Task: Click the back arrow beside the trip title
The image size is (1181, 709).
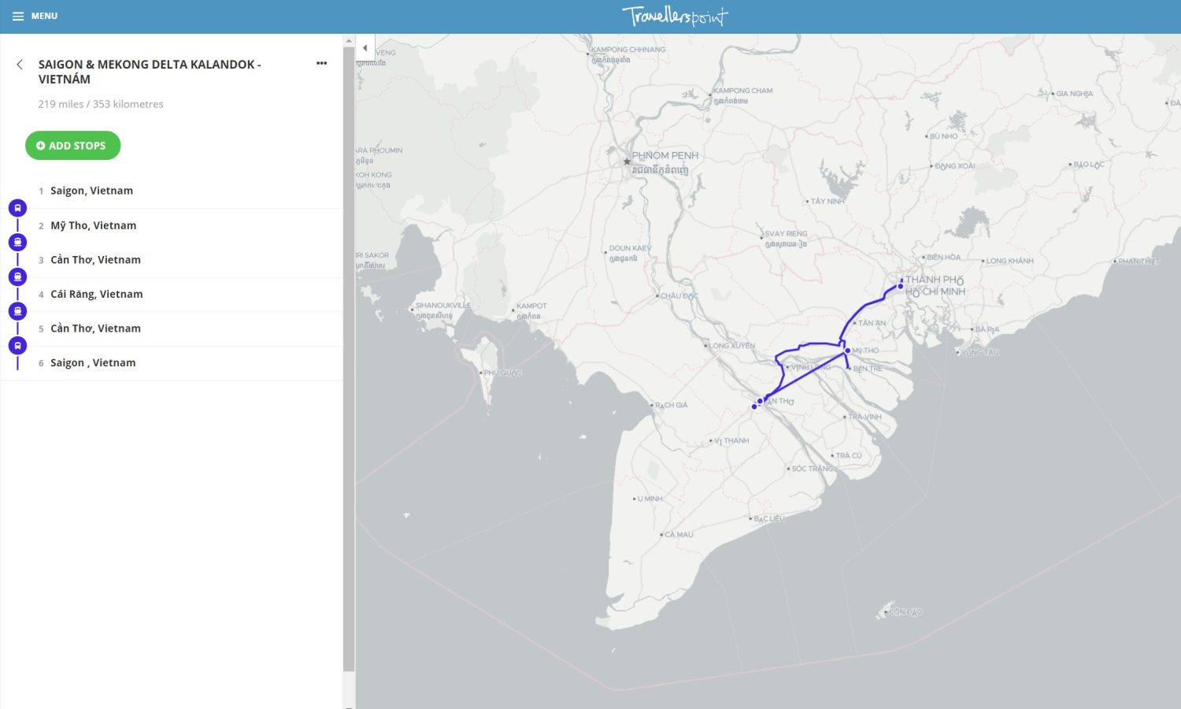Action: [x=20, y=65]
